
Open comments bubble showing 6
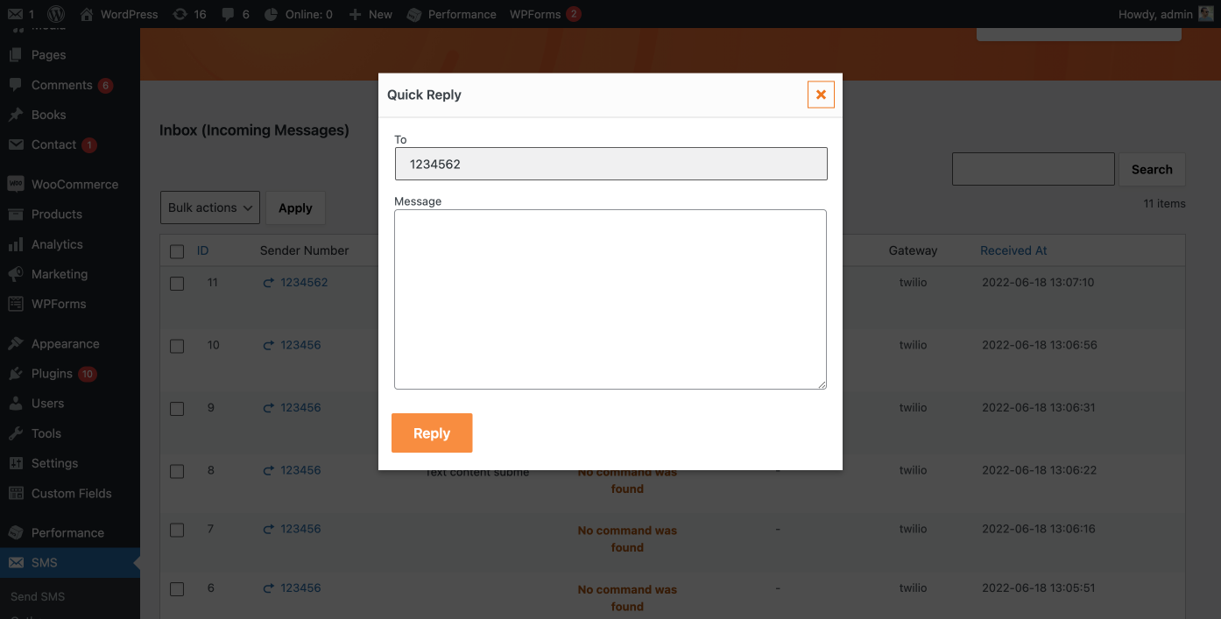(236, 14)
